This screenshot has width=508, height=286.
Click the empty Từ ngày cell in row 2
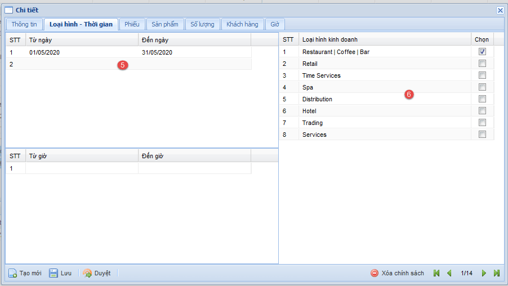click(x=82, y=64)
